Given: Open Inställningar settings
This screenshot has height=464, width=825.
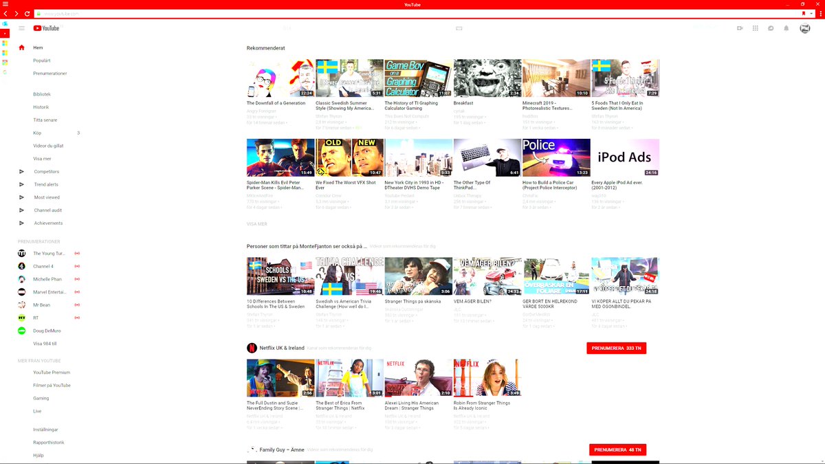Looking at the screenshot, I should point(45,430).
